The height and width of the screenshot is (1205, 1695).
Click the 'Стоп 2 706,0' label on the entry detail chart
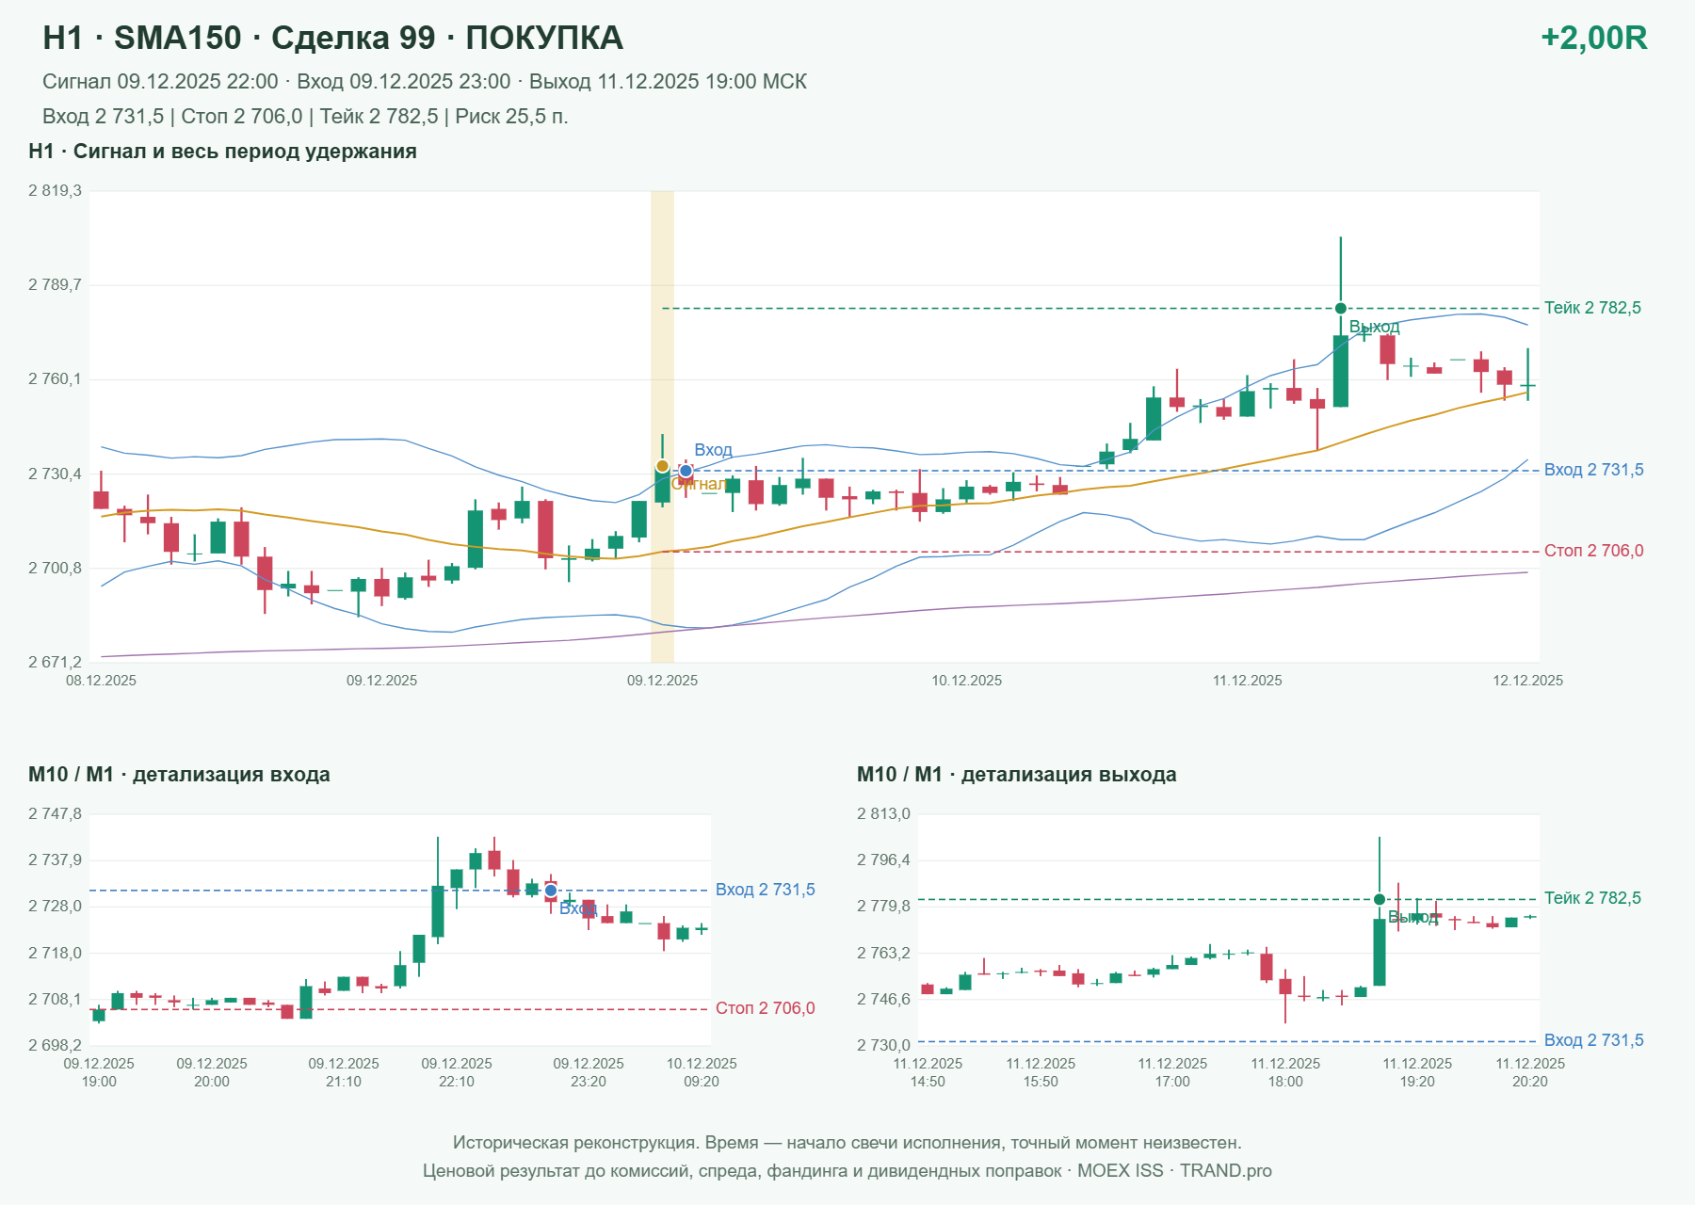[x=766, y=1008]
